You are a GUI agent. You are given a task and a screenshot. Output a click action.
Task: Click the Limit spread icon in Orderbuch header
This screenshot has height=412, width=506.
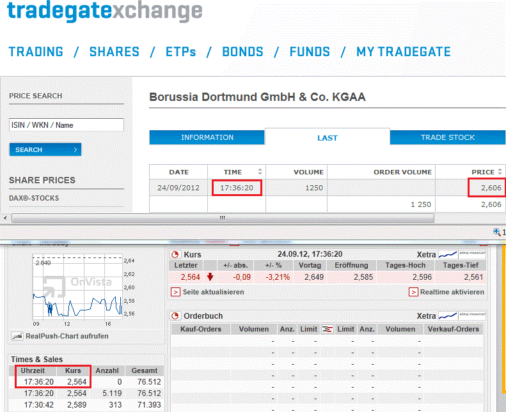[x=327, y=329]
